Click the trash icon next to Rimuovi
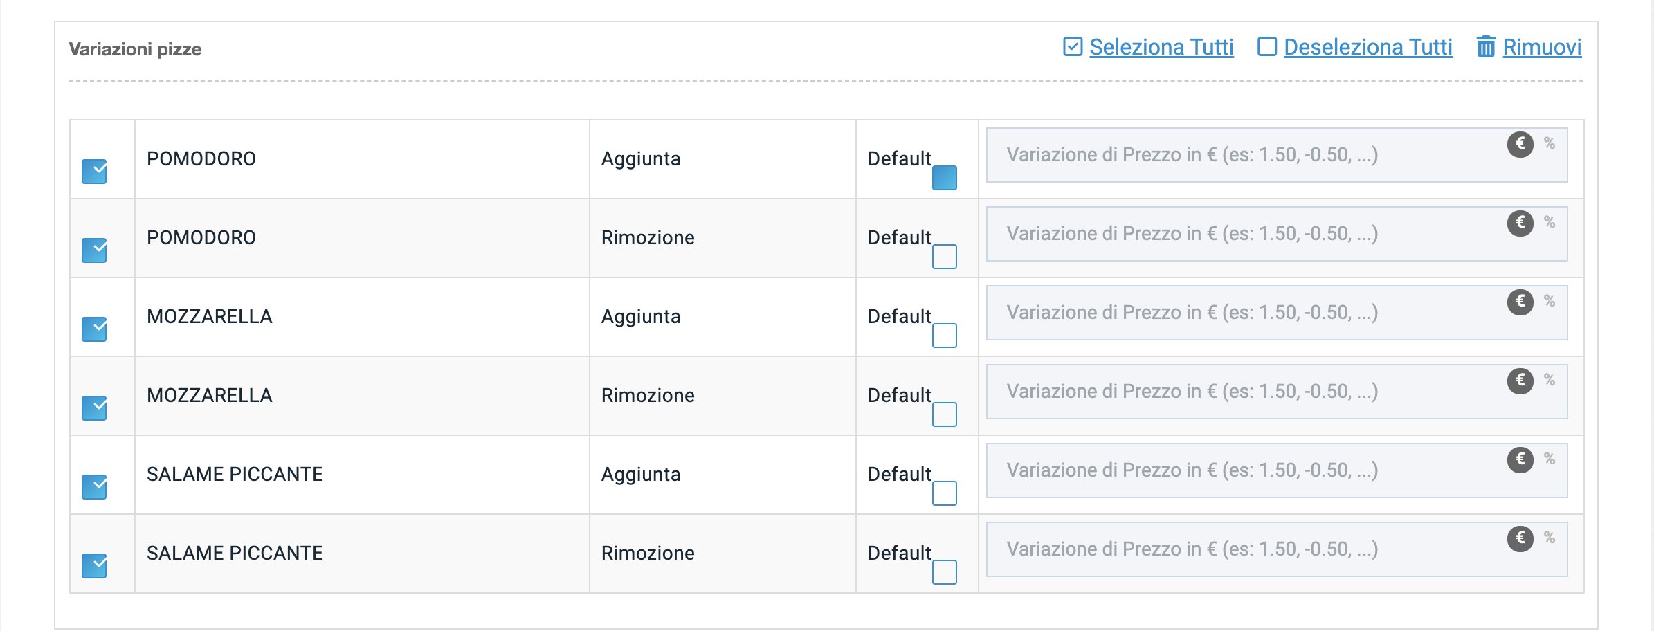The width and height of the screenshot is (1654, 631). point(1486,47)
